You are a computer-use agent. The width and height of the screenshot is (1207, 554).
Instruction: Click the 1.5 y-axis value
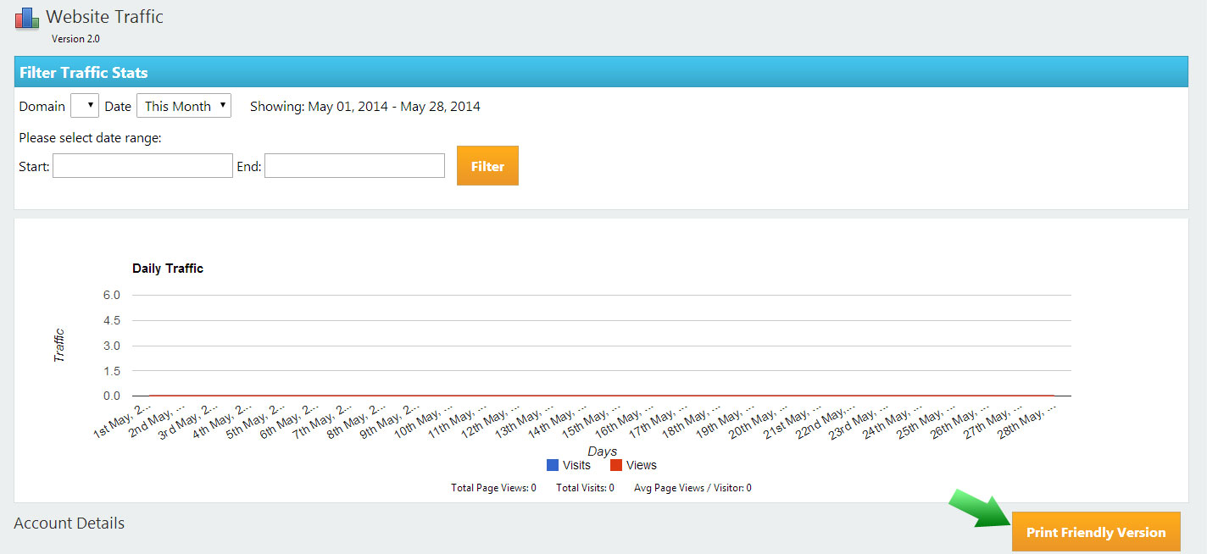pos(112,371)
